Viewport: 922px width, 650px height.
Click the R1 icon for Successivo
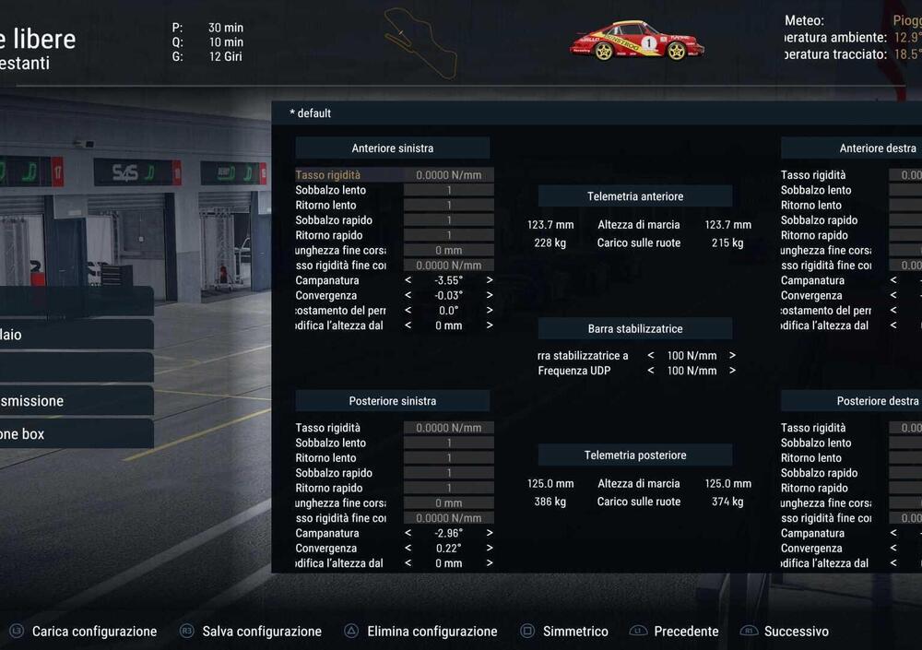pyautogui.click(x=749, y=632)
